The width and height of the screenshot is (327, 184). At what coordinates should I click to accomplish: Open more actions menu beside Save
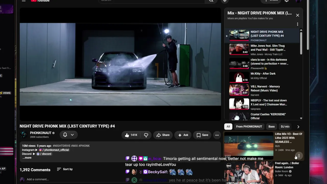point(217,135)
